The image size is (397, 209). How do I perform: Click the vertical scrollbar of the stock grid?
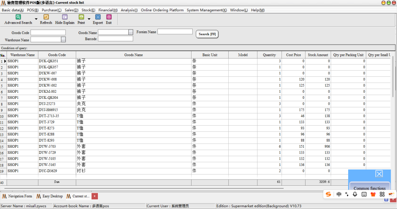394,116
